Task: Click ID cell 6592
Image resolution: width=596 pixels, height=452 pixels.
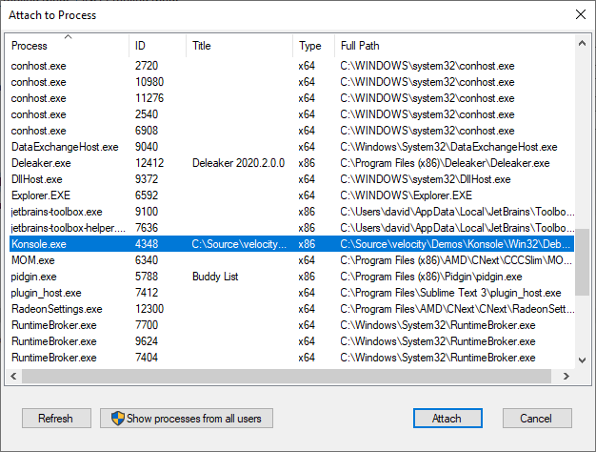Action: coord(147,195)
